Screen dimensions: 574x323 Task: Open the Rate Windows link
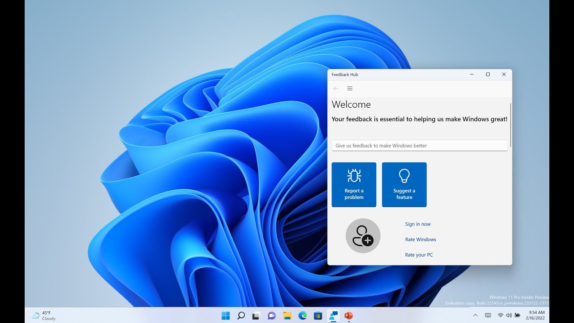point(421,240)
